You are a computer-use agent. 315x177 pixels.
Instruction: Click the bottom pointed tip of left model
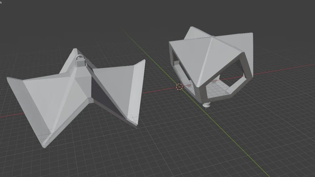(x=44, y=146)
